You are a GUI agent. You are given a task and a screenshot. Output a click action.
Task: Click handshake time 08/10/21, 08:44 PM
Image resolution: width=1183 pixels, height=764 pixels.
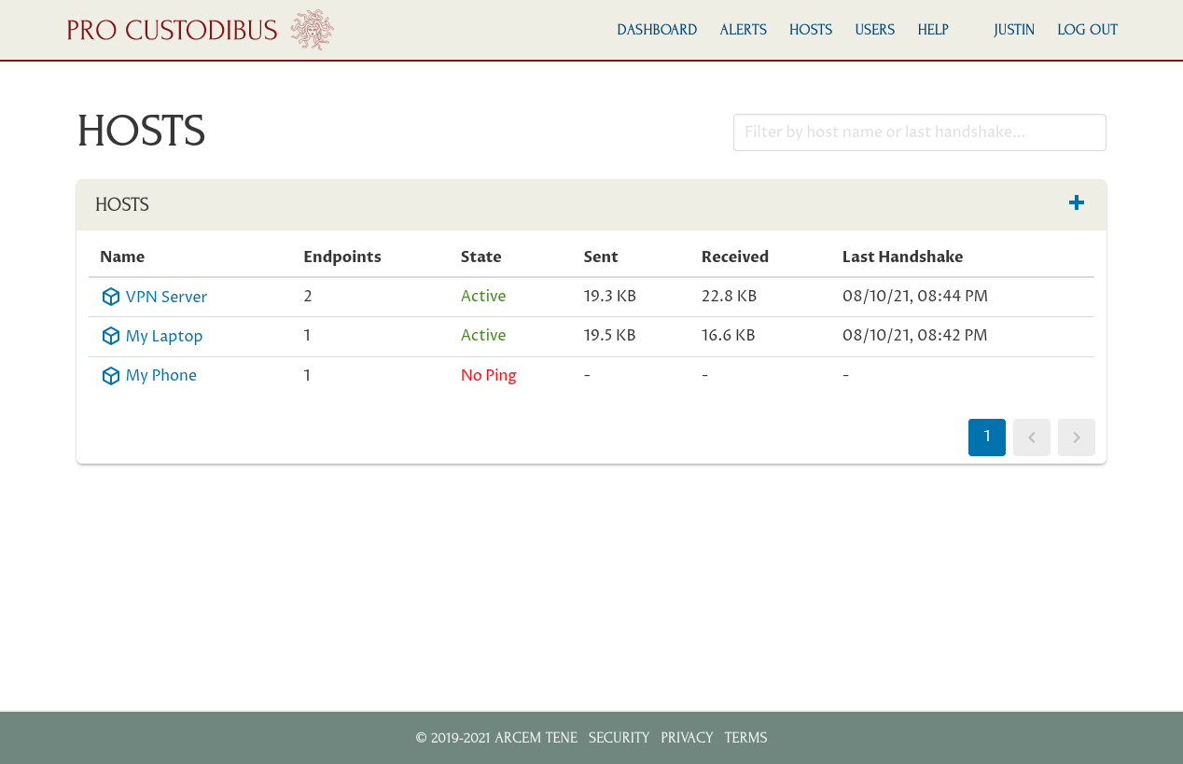pyautogui.click(x=915, y=297)
